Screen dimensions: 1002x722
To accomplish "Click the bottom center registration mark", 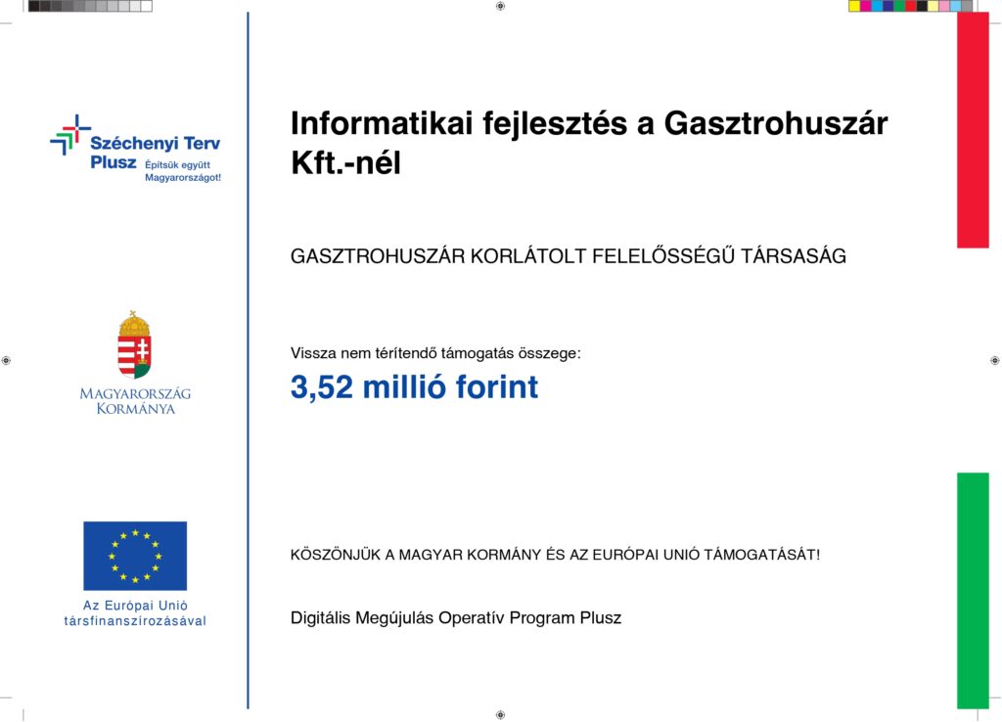I will click(500, 715).
